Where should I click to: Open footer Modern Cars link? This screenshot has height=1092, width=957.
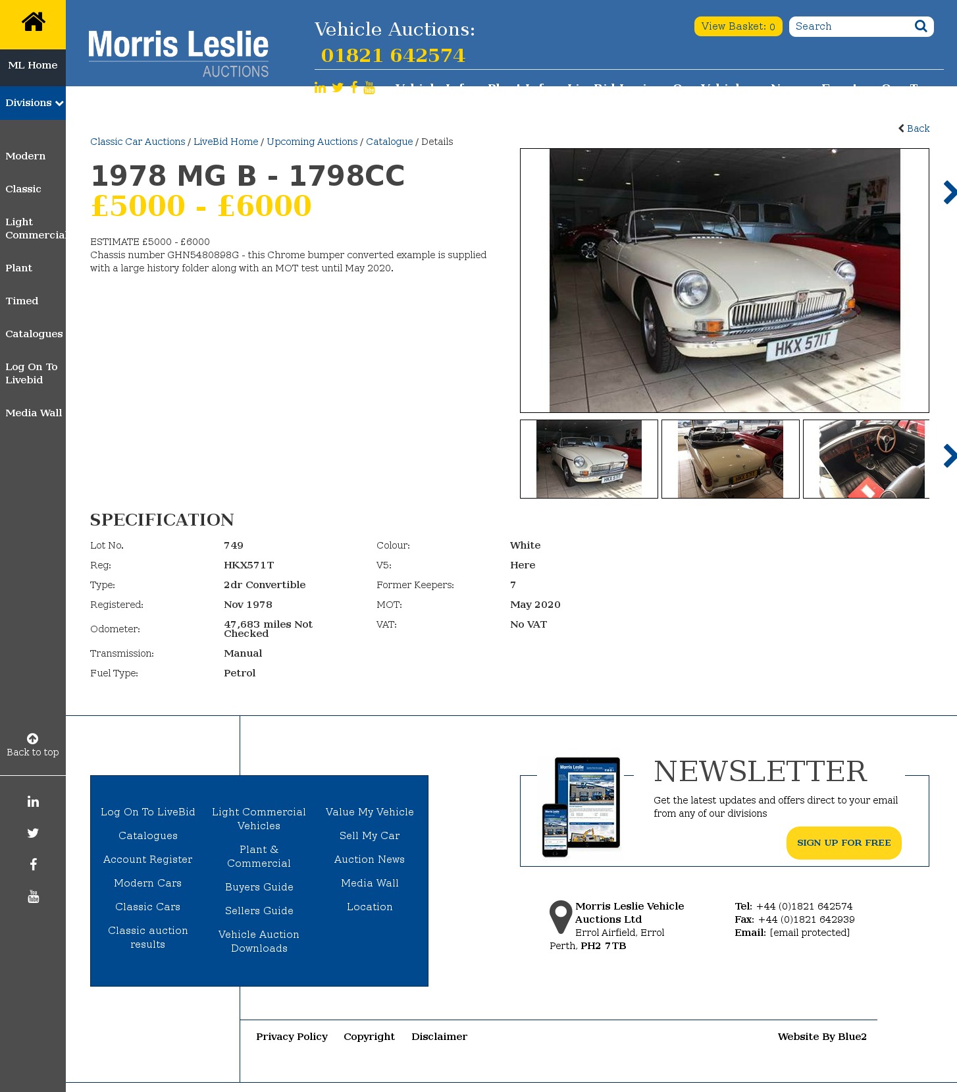(148, 883)
